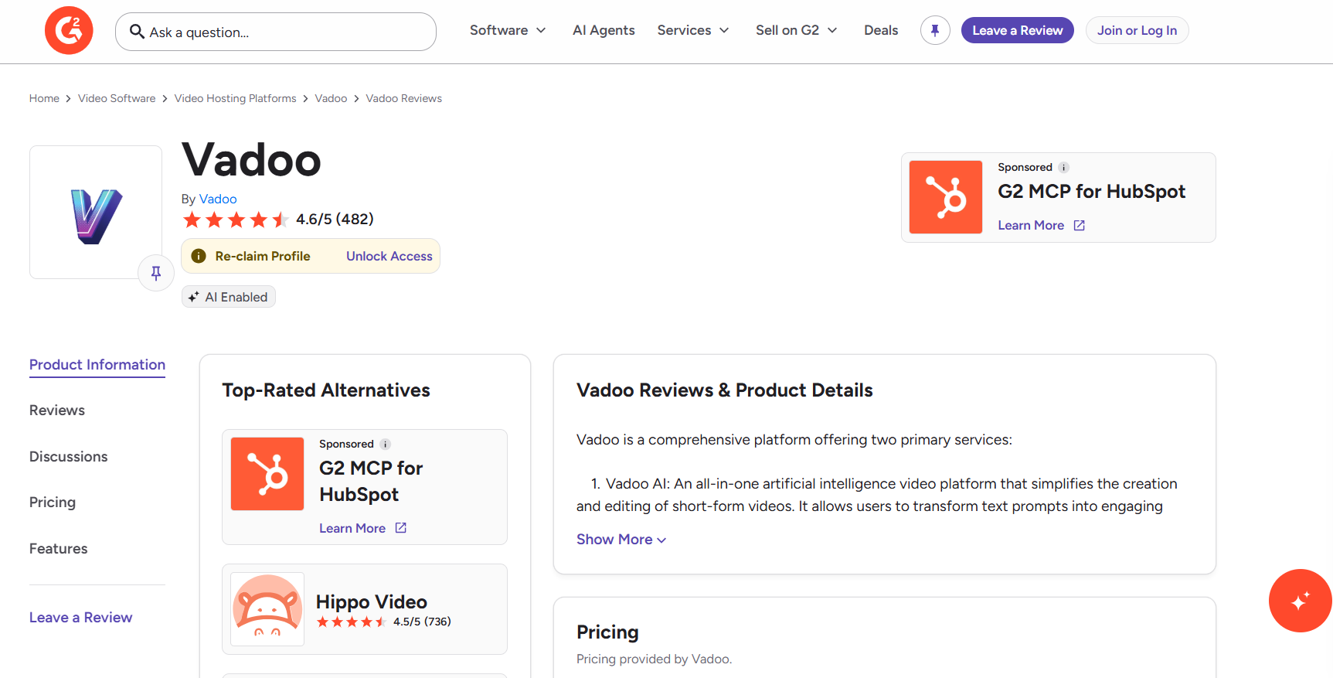This screenshot has width=1333, height=678.
Task: Click Vadoo breadcrumb link
Action: pyautogui.click(x=331, y=98)
